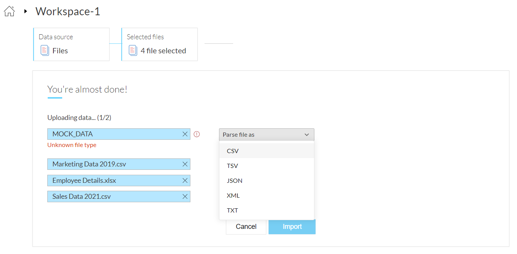Viewport: 517px width, 254px height.
Task: Choose XML as the file type
Action: tap(233, 195)
